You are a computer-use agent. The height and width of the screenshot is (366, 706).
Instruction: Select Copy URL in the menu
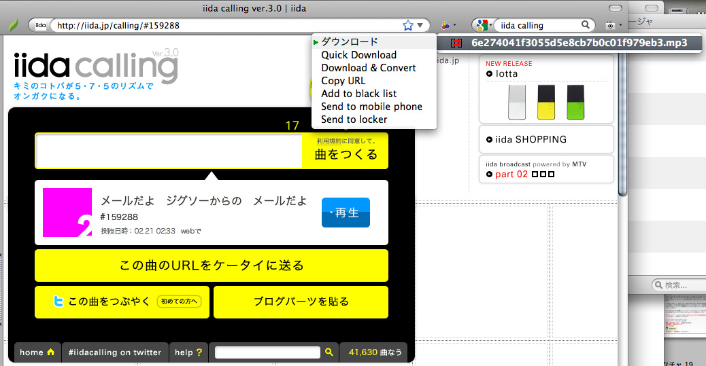pos(373,81)
